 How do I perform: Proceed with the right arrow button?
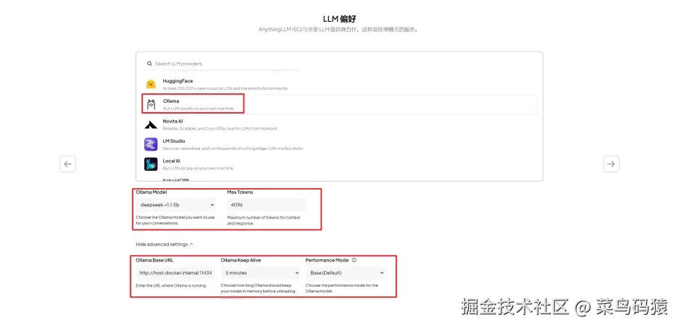point(611,164)
